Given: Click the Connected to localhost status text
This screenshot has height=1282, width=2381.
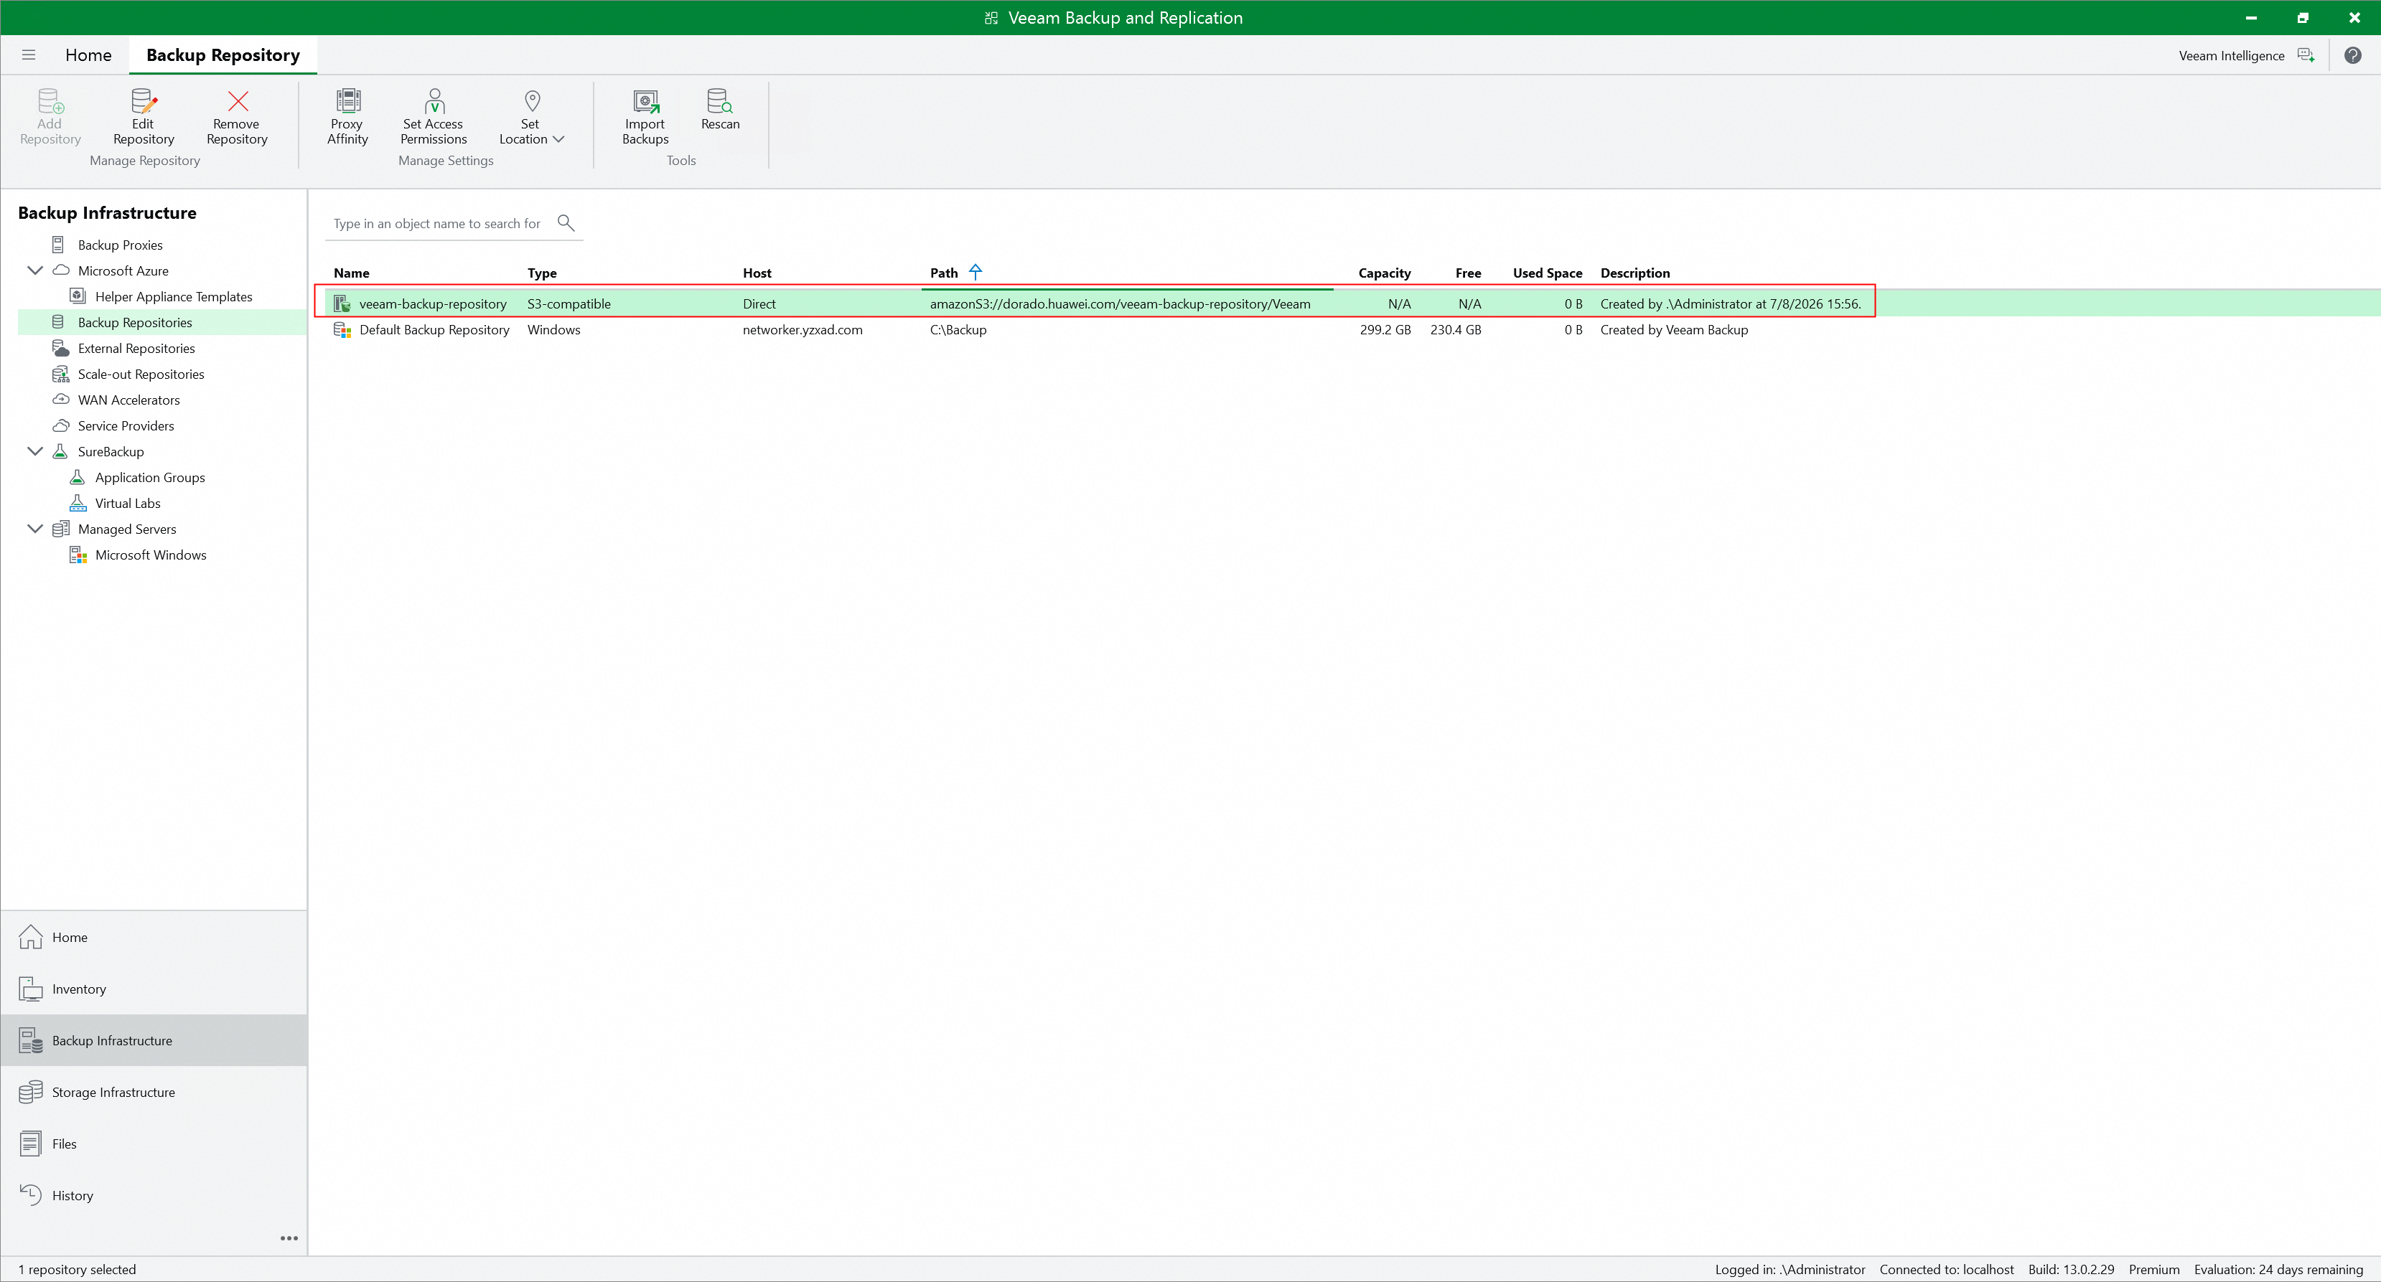Looking at the screenshot, I should point(1947,1269).
